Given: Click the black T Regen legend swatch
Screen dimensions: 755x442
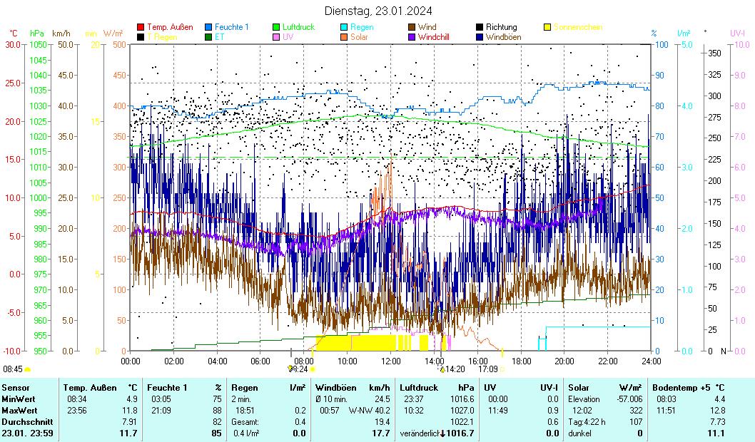Looking at the screenshot, I should tap(141, 37).
